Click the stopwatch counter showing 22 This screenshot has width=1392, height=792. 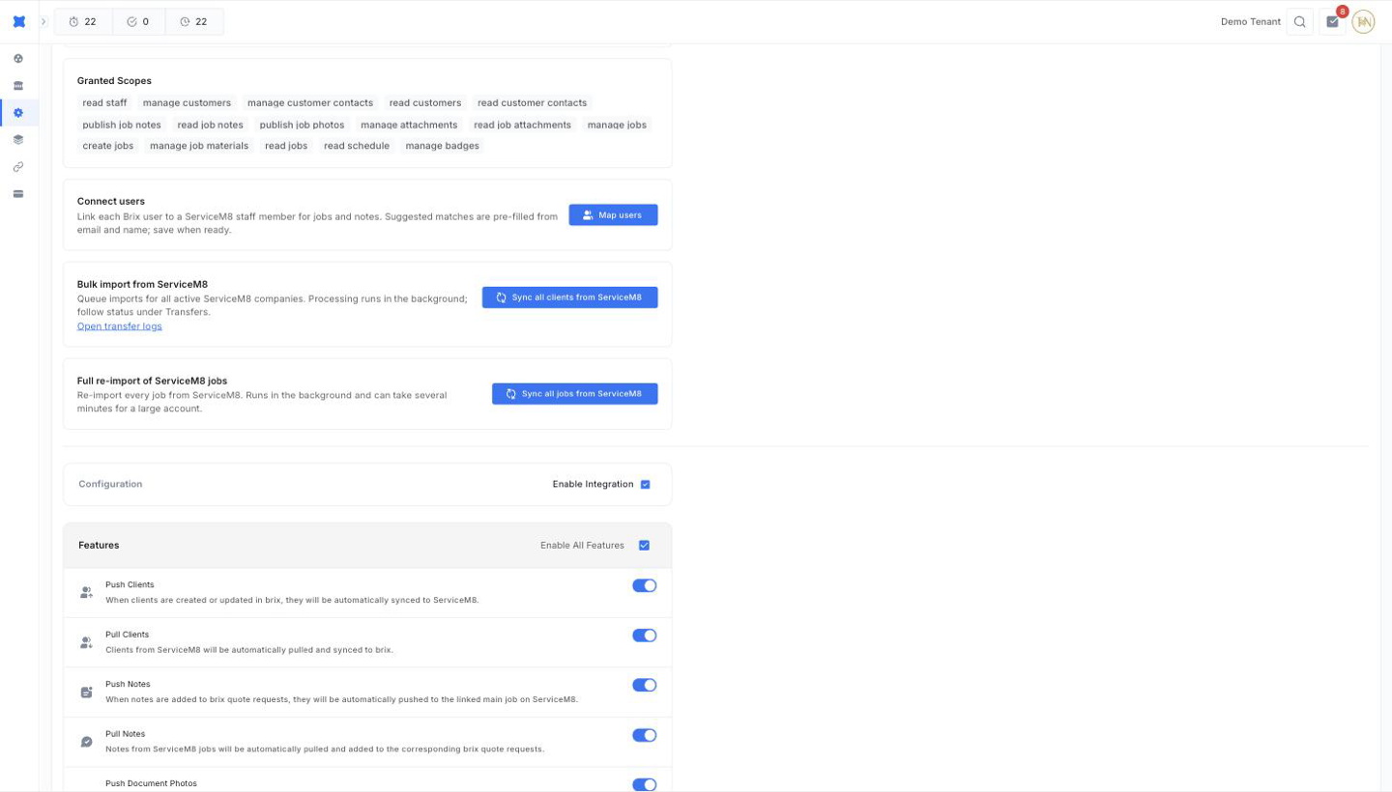tap(83, 22)
